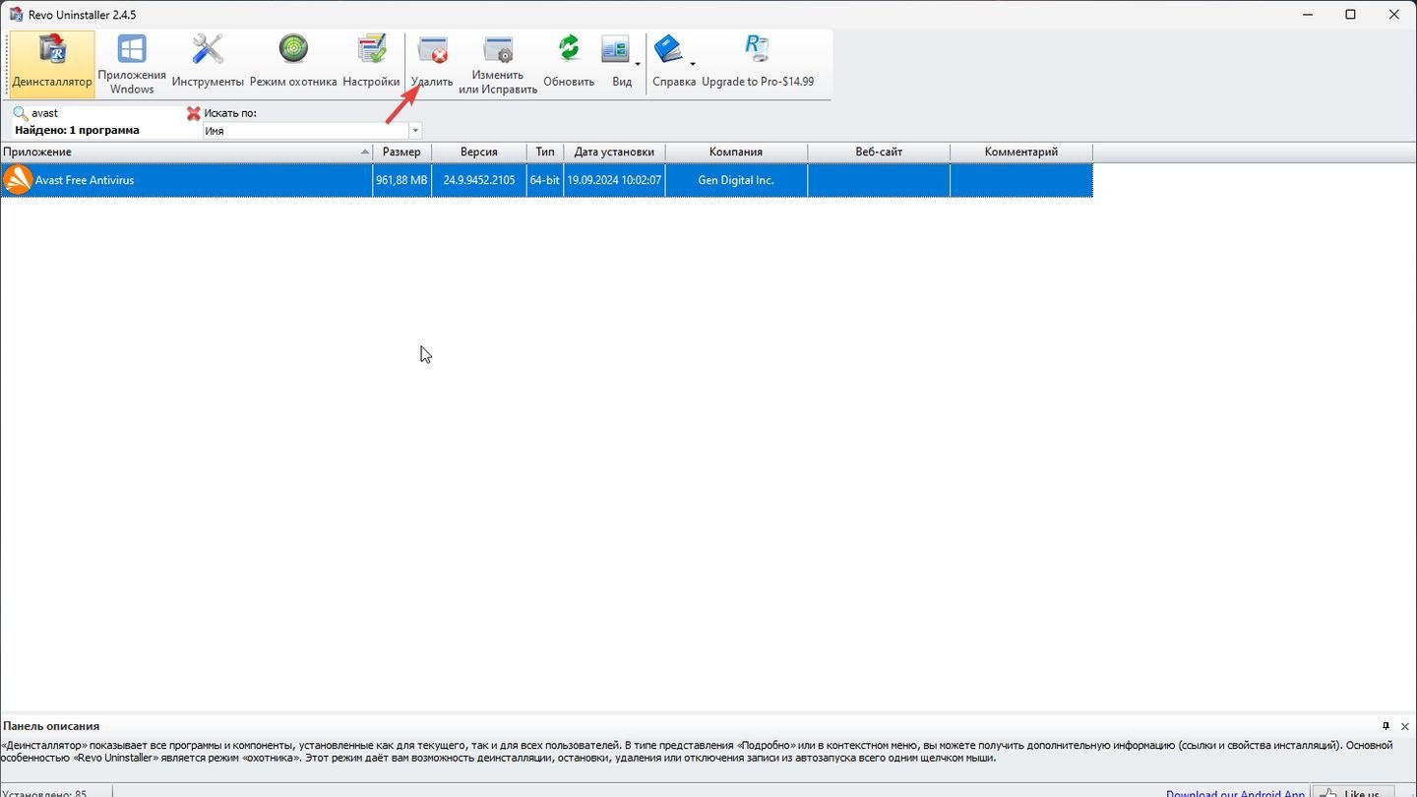Pin the Панель описания panel
Screen dimensions: 1417x797
tap(1386, 726)
